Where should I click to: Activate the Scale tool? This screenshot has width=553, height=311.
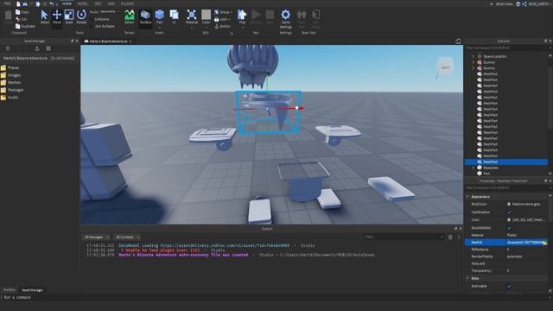tap(69, 17)
